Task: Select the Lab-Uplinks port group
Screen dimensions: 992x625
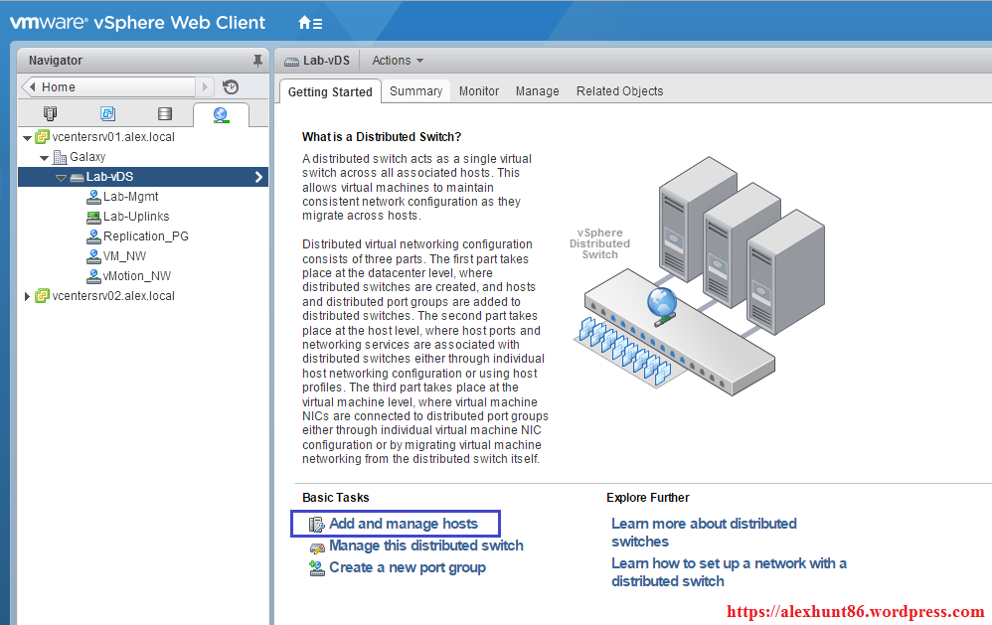Action: (x=136, y=217)
